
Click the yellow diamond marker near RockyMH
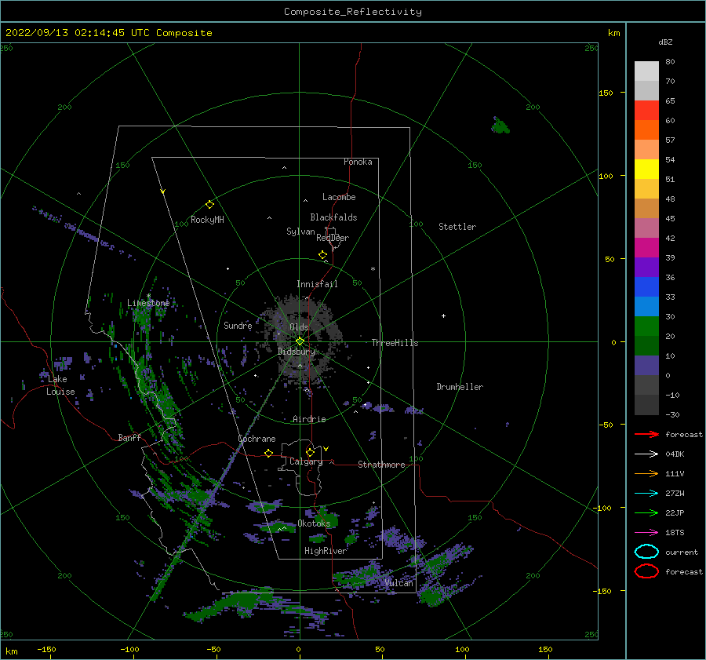209,205
